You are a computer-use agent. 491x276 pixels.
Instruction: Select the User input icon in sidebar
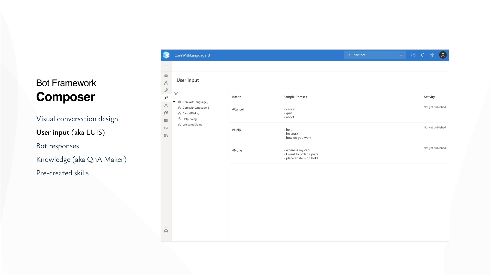coord(166,98)
